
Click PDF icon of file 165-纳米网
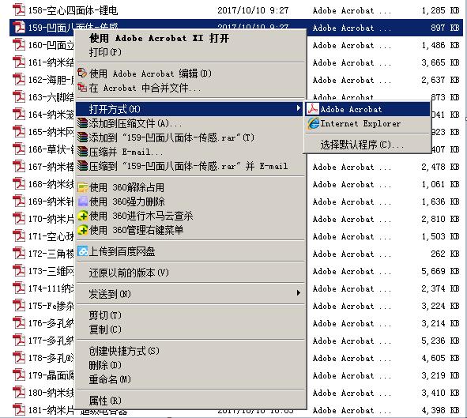point(19,132)
